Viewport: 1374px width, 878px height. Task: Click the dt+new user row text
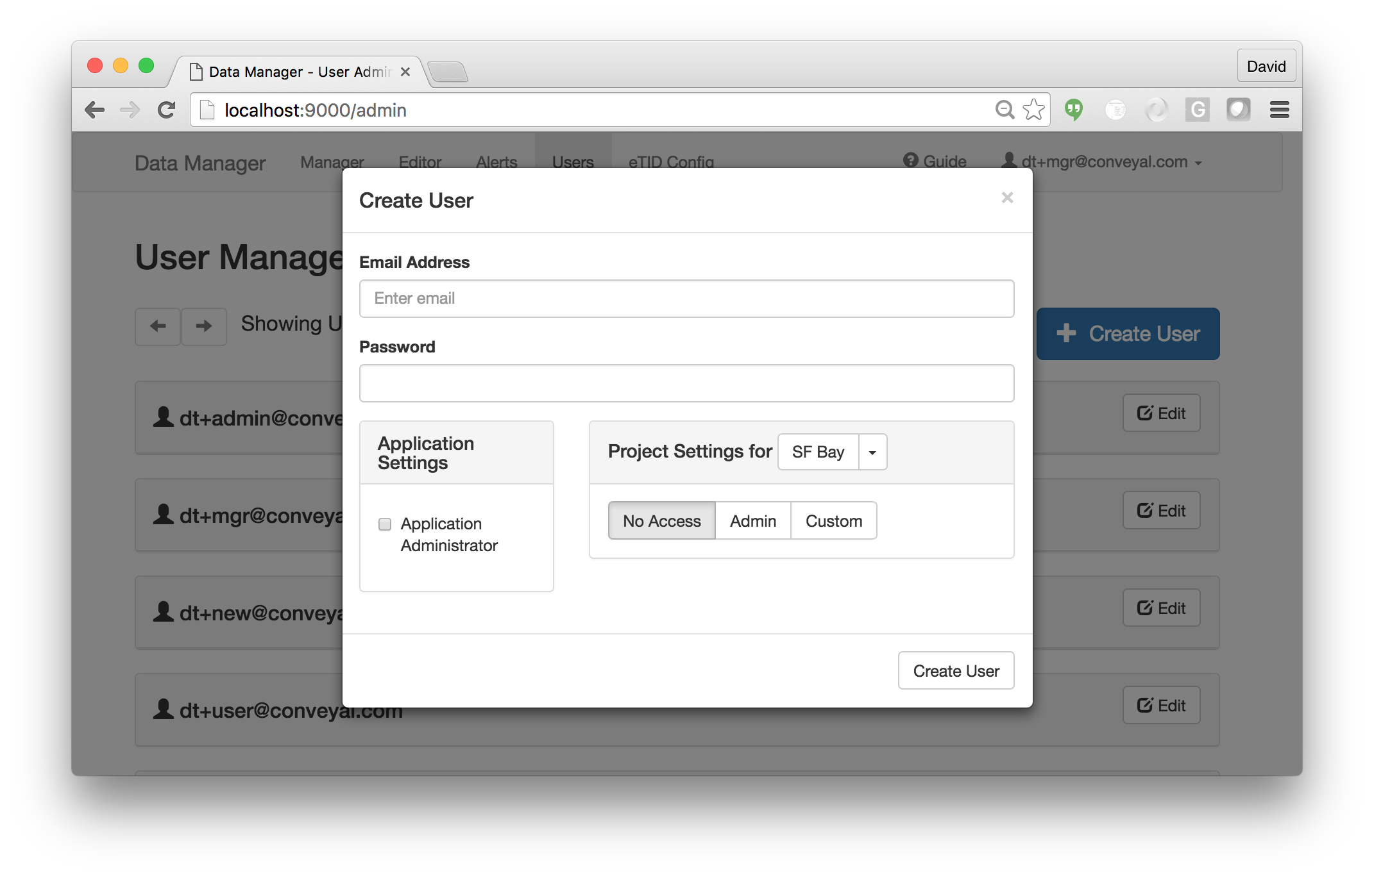click(262, 613)
